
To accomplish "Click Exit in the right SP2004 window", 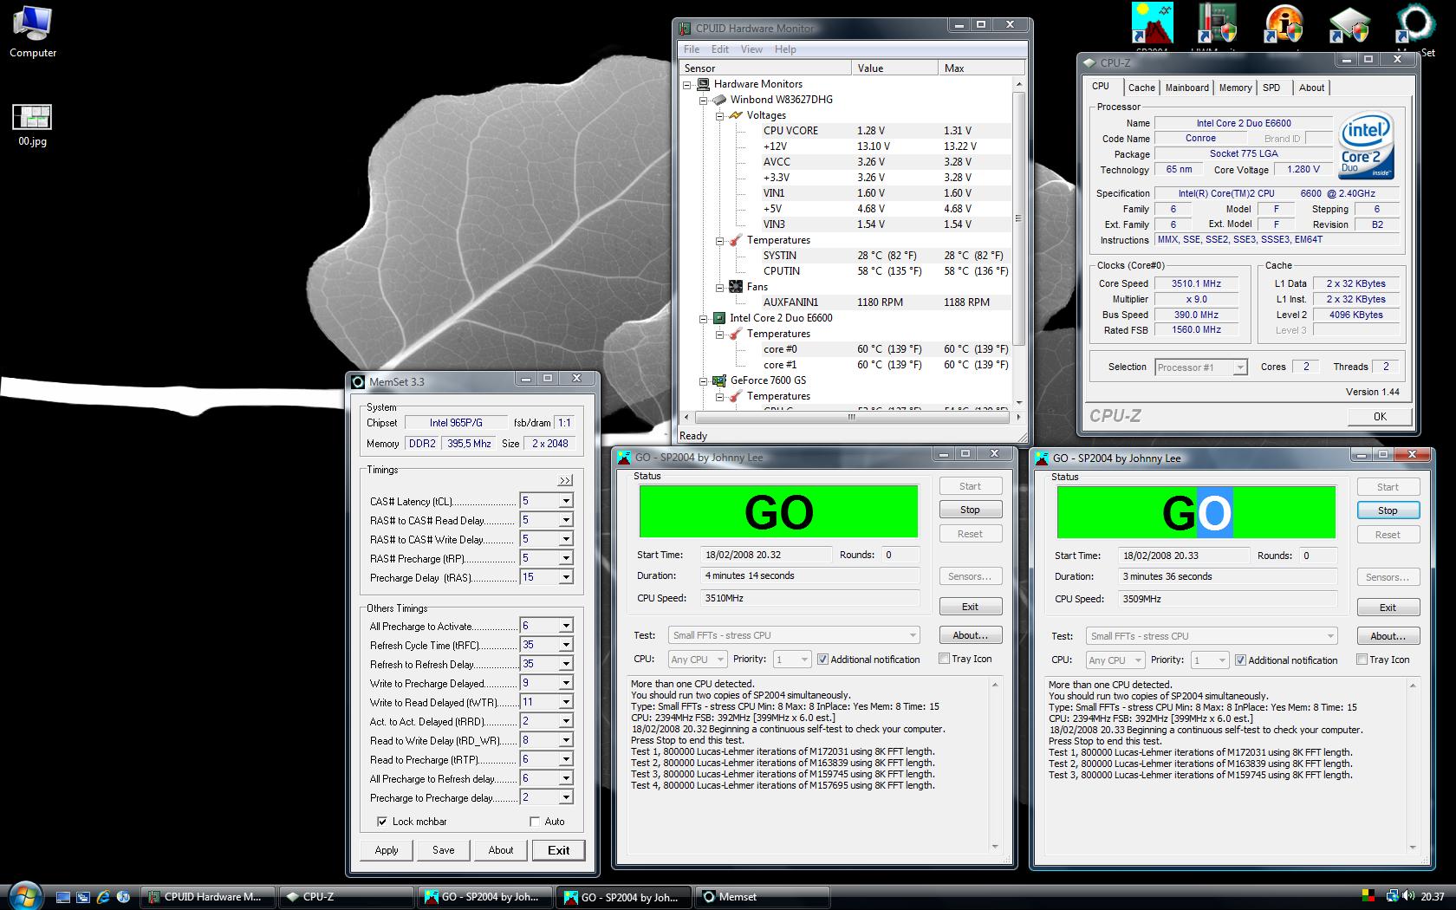I will 1388,608.
